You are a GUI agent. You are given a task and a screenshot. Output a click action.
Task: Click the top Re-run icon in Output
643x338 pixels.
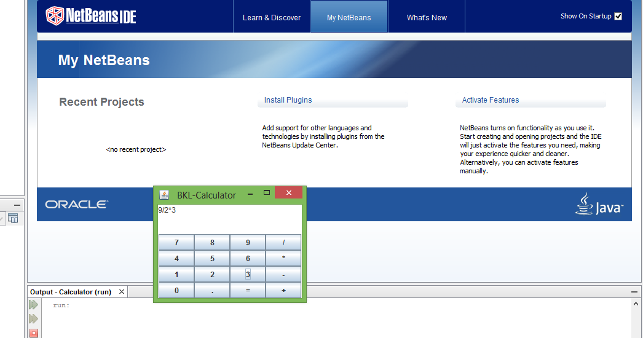point(34,304)
